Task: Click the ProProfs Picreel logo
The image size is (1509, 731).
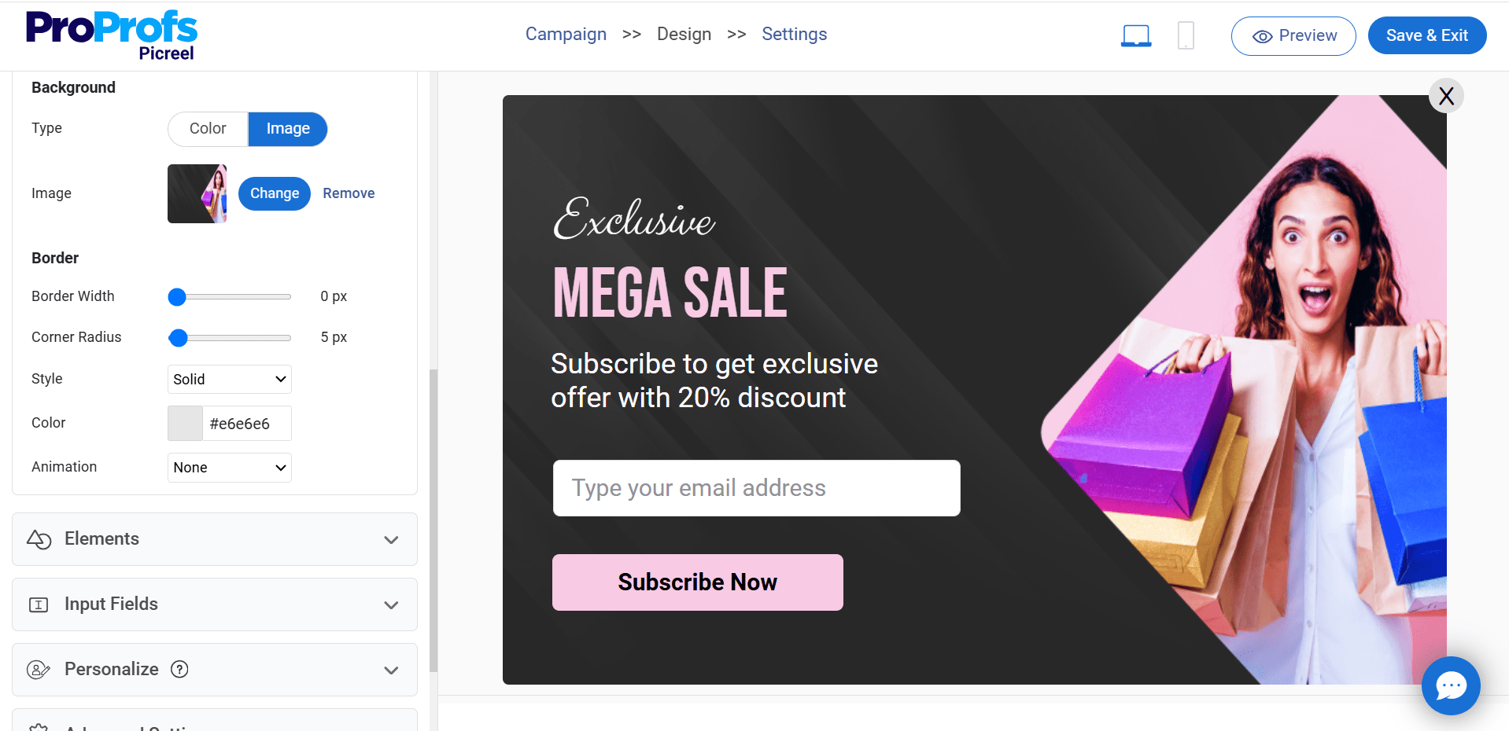Action: click(x=111, y=35)
